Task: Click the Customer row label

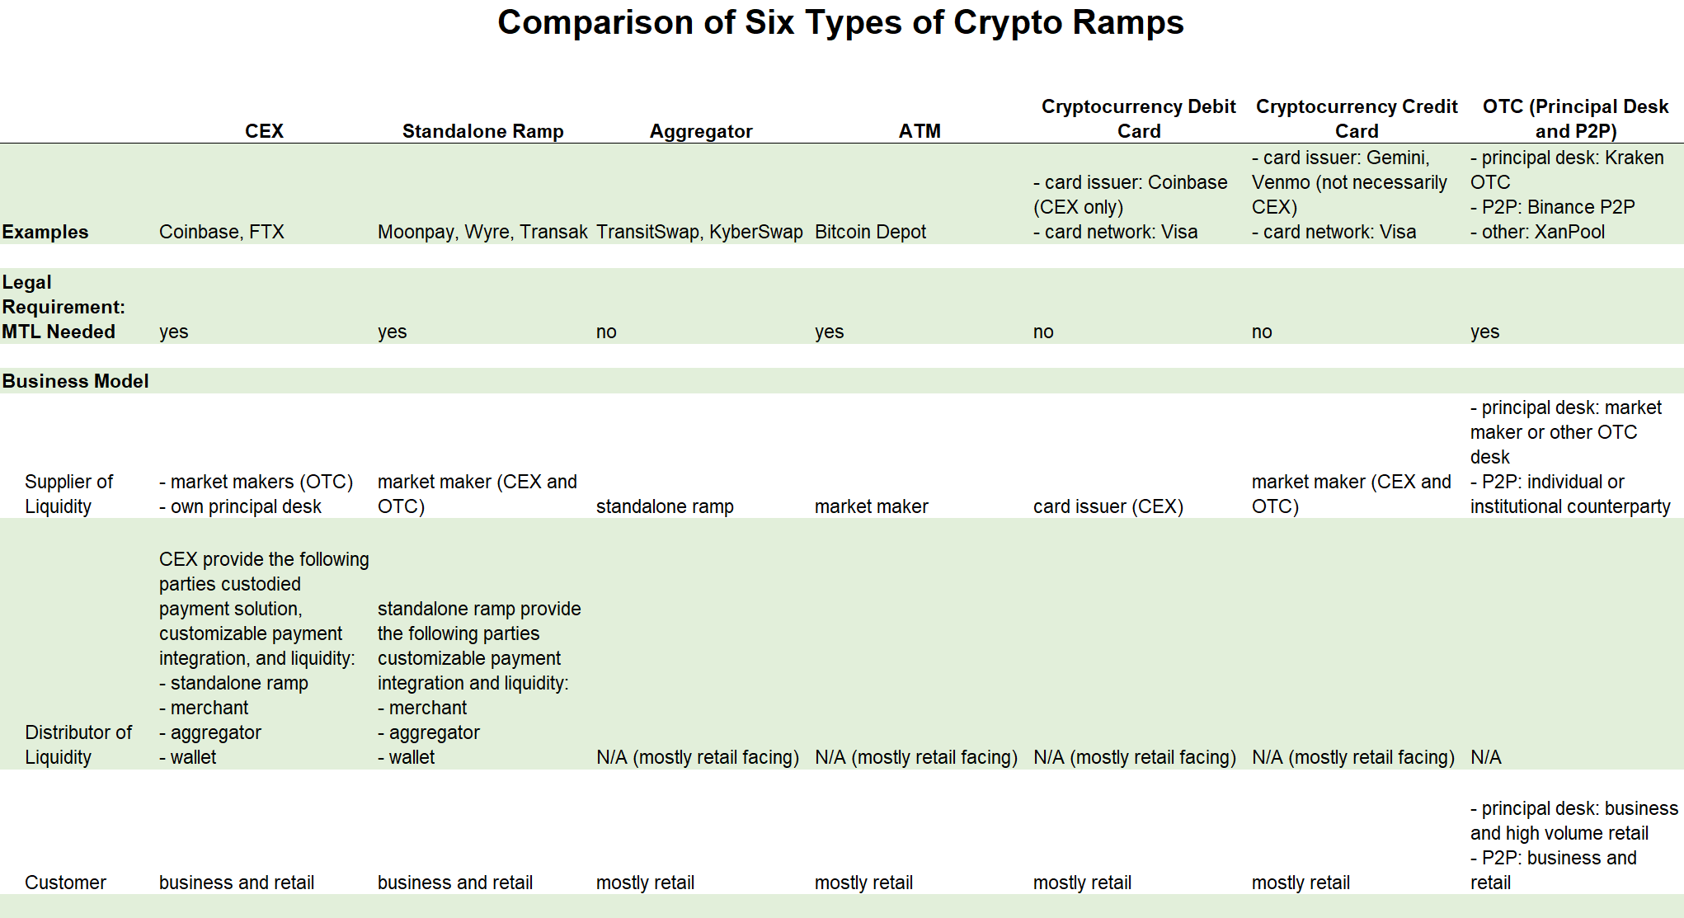Action: pos(65,883)
